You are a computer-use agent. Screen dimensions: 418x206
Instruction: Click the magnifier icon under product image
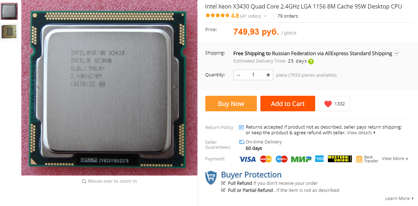tap(84, 181)
